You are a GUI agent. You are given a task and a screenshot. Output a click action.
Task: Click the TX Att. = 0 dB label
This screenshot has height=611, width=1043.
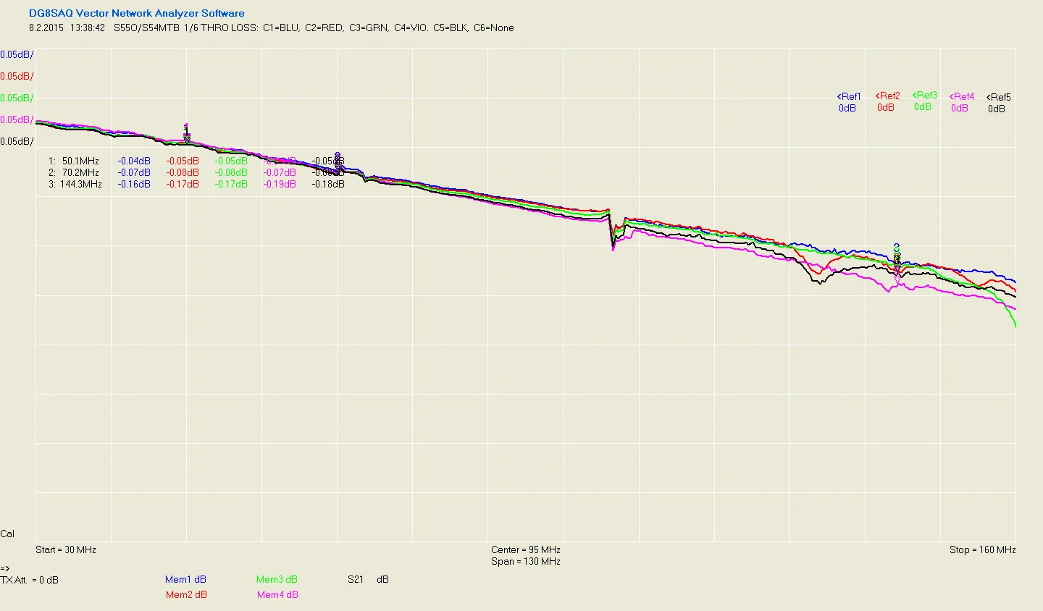pyautogui.click(x=30, y=580)
